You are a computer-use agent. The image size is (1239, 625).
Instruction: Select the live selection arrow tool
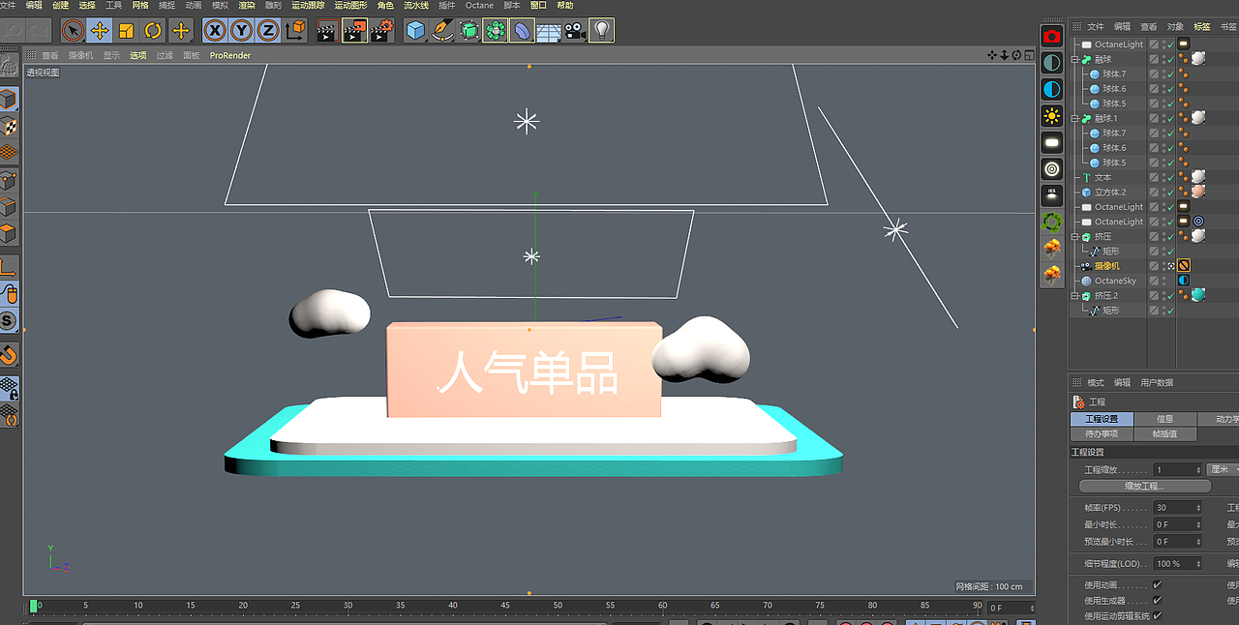pos(72,30)
